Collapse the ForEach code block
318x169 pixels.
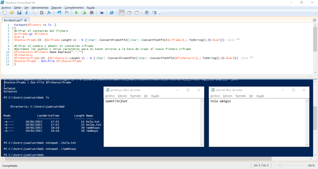pos(12,28)
